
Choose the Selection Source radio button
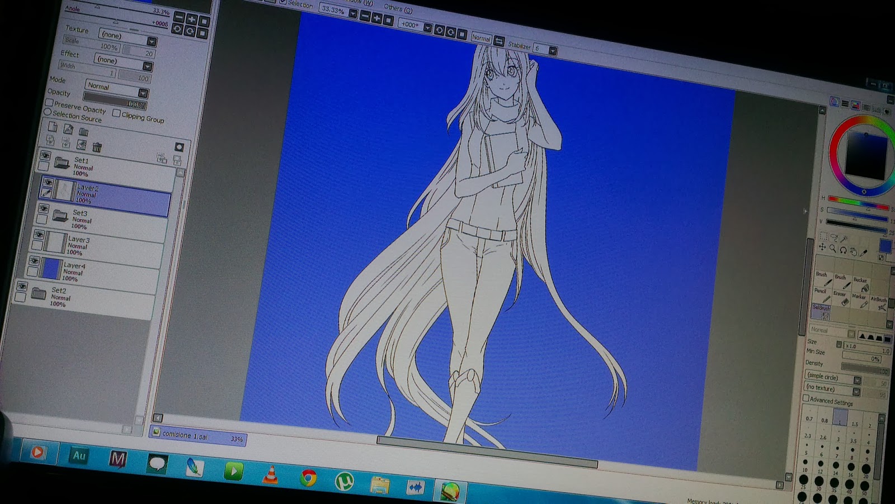click(x=48, y=112)
